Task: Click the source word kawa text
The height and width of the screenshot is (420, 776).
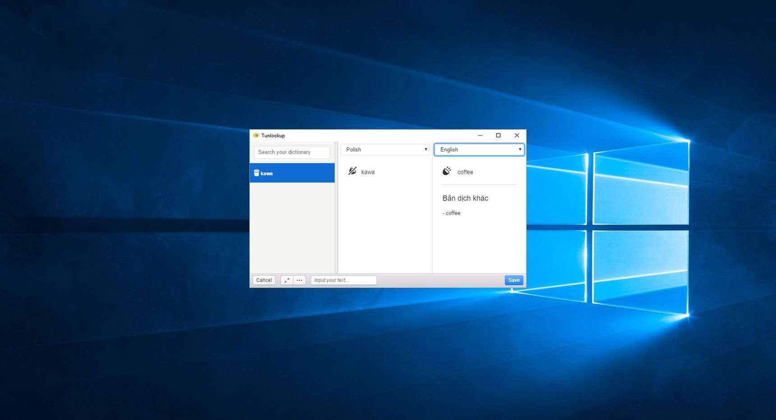Action: 368,172
